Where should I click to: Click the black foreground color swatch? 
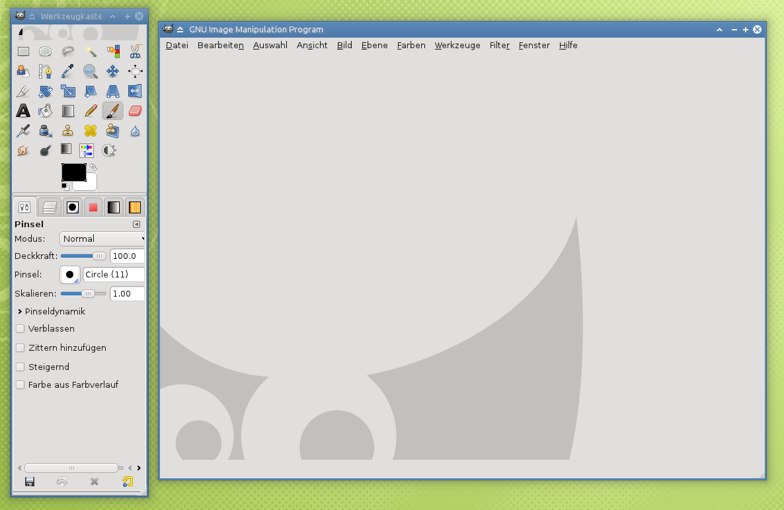click(73, 171)
